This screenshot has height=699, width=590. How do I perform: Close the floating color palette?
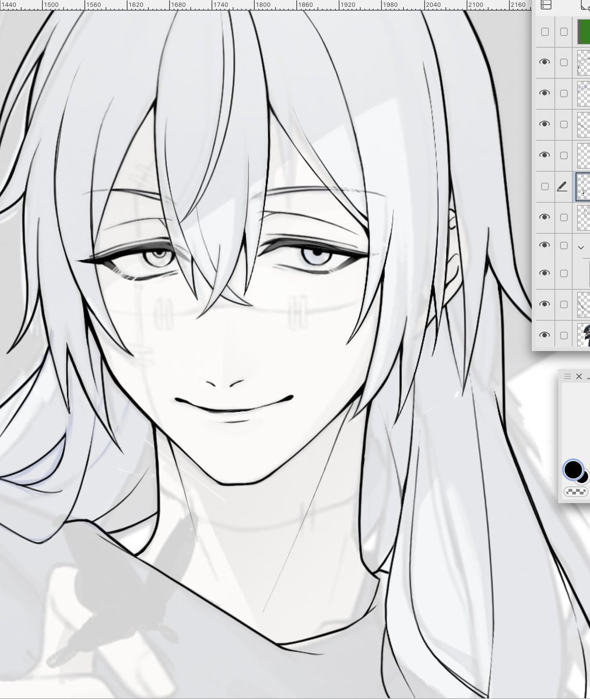(x=579, y=376)
